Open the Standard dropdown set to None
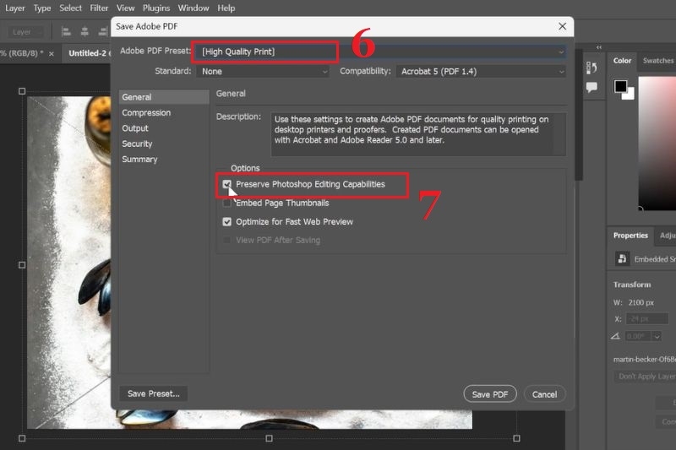 coord(263,72)
